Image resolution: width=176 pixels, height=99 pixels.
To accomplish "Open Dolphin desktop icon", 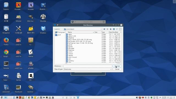I will [6, 6].
